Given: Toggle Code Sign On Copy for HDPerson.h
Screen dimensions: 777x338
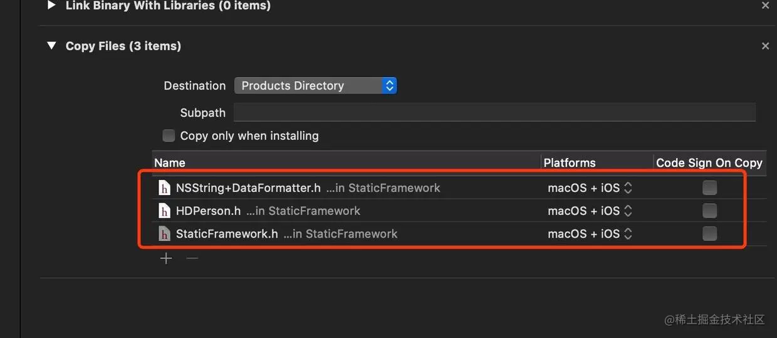Looking at the screenshot, I should [709, 211].
